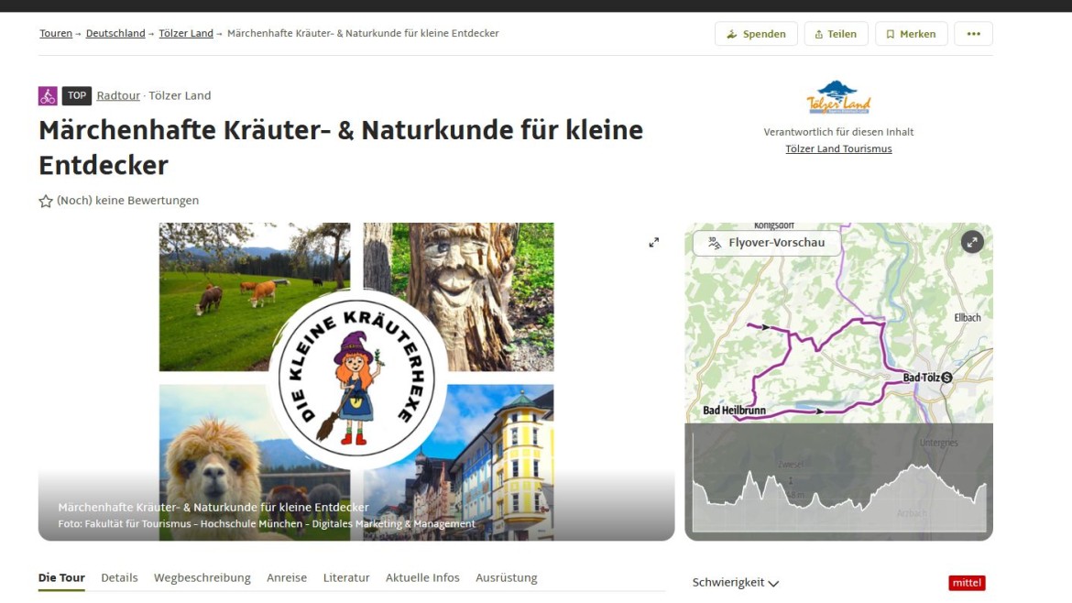Image resolution: width=1072 pixels, height=603 pixels.
Task: Click the rating star icon
Action: [x=46, y=201]
